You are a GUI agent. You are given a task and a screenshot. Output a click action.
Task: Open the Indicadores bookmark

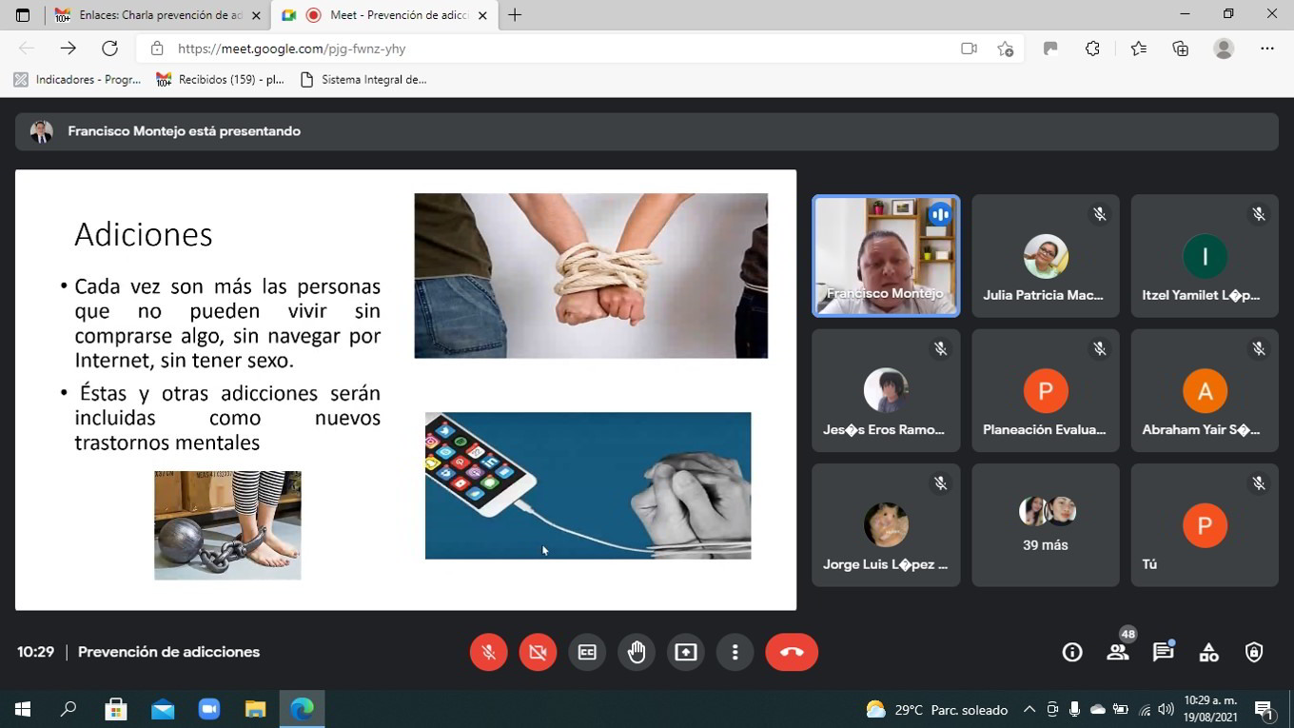[78, 80]
